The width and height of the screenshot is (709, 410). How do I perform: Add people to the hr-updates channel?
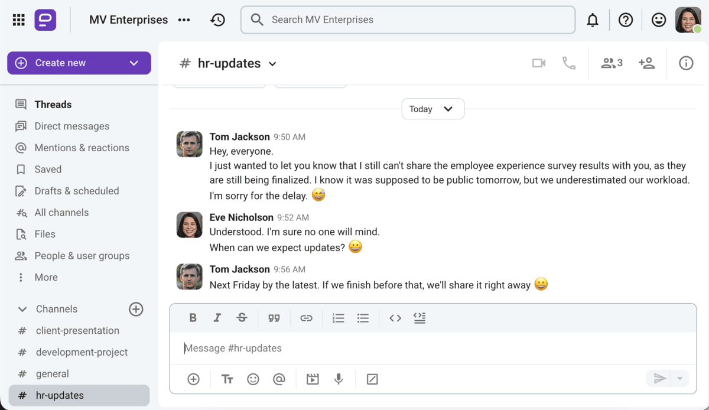(646, 63)
